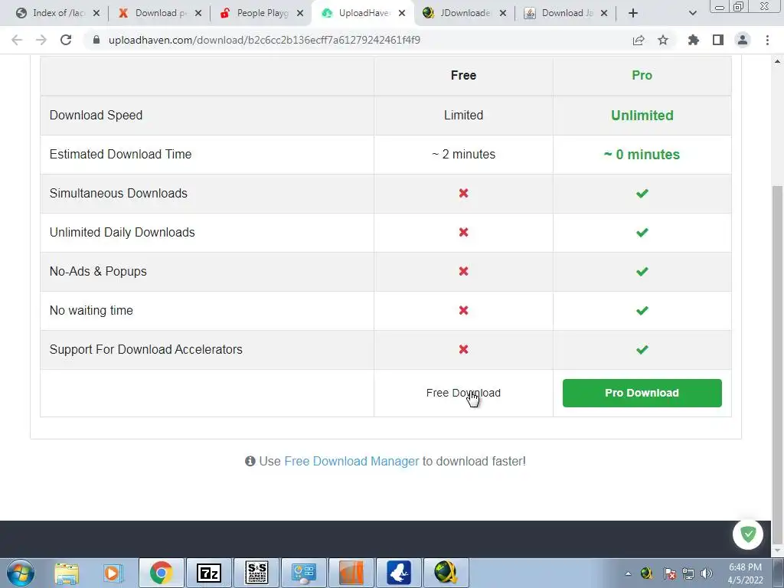Click red X for No-Ads & Popups
This screenshot has height=588, width=784.
(x=463, y=271)
